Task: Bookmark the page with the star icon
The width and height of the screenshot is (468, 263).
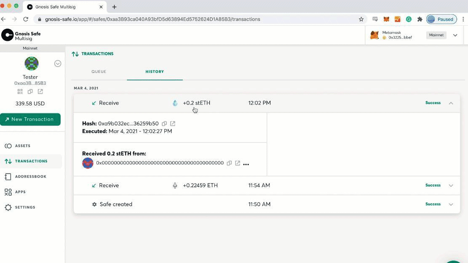Action: pos(361,19)
